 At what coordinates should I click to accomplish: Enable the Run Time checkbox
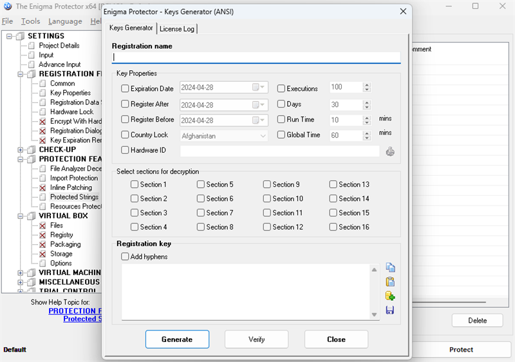click(x=281, y=119)
